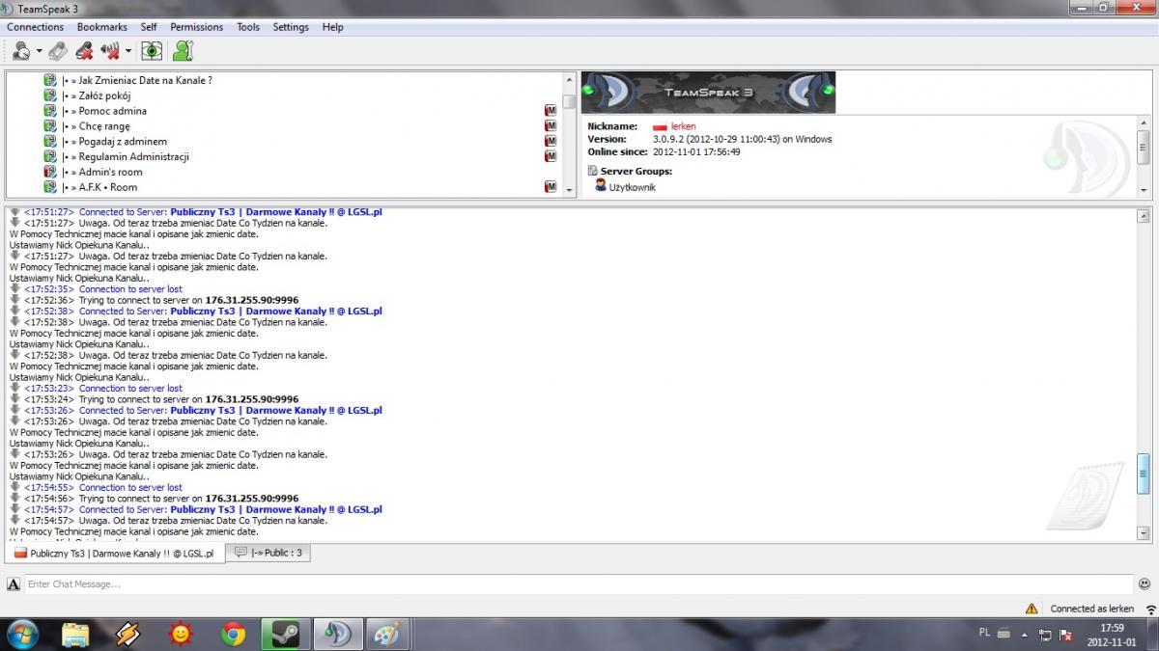This screenshot has height=651, width=1159.
Task: Open the Connections menu
Action: coord(35,27)
